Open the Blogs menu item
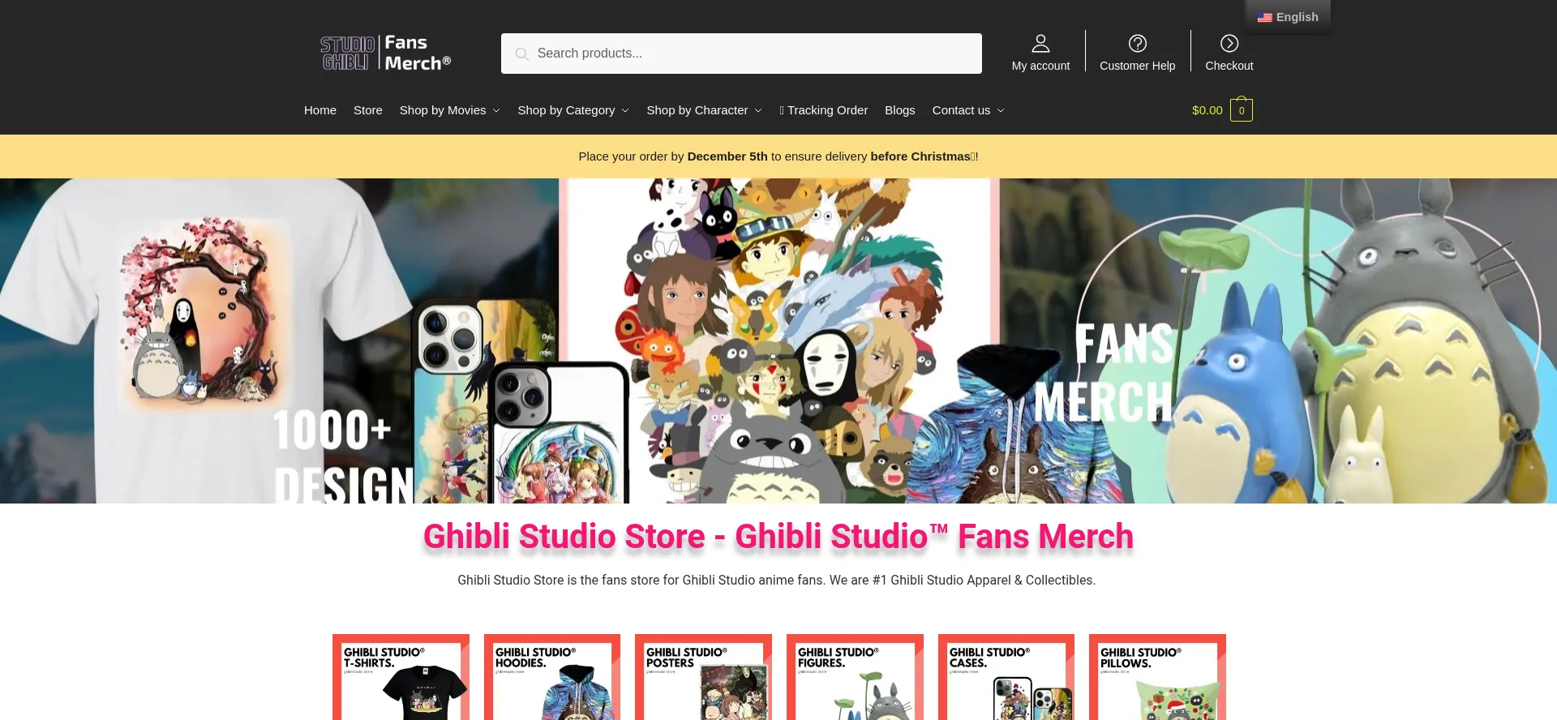This screenshot has width=1557, height=720. (900, 110)
